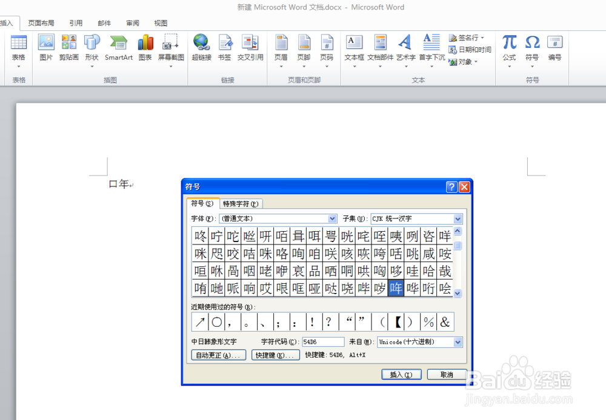Close the Symbol dialog with X
Image resolution: width=606 pixels, height=420 pixels.
coord(464,187)
